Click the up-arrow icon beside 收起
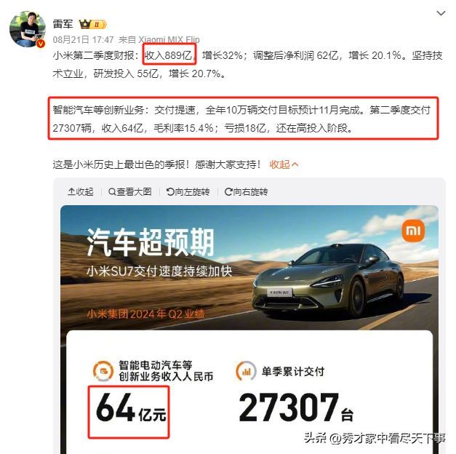This screenshot has width=456, height=454. tap(71, 192)
